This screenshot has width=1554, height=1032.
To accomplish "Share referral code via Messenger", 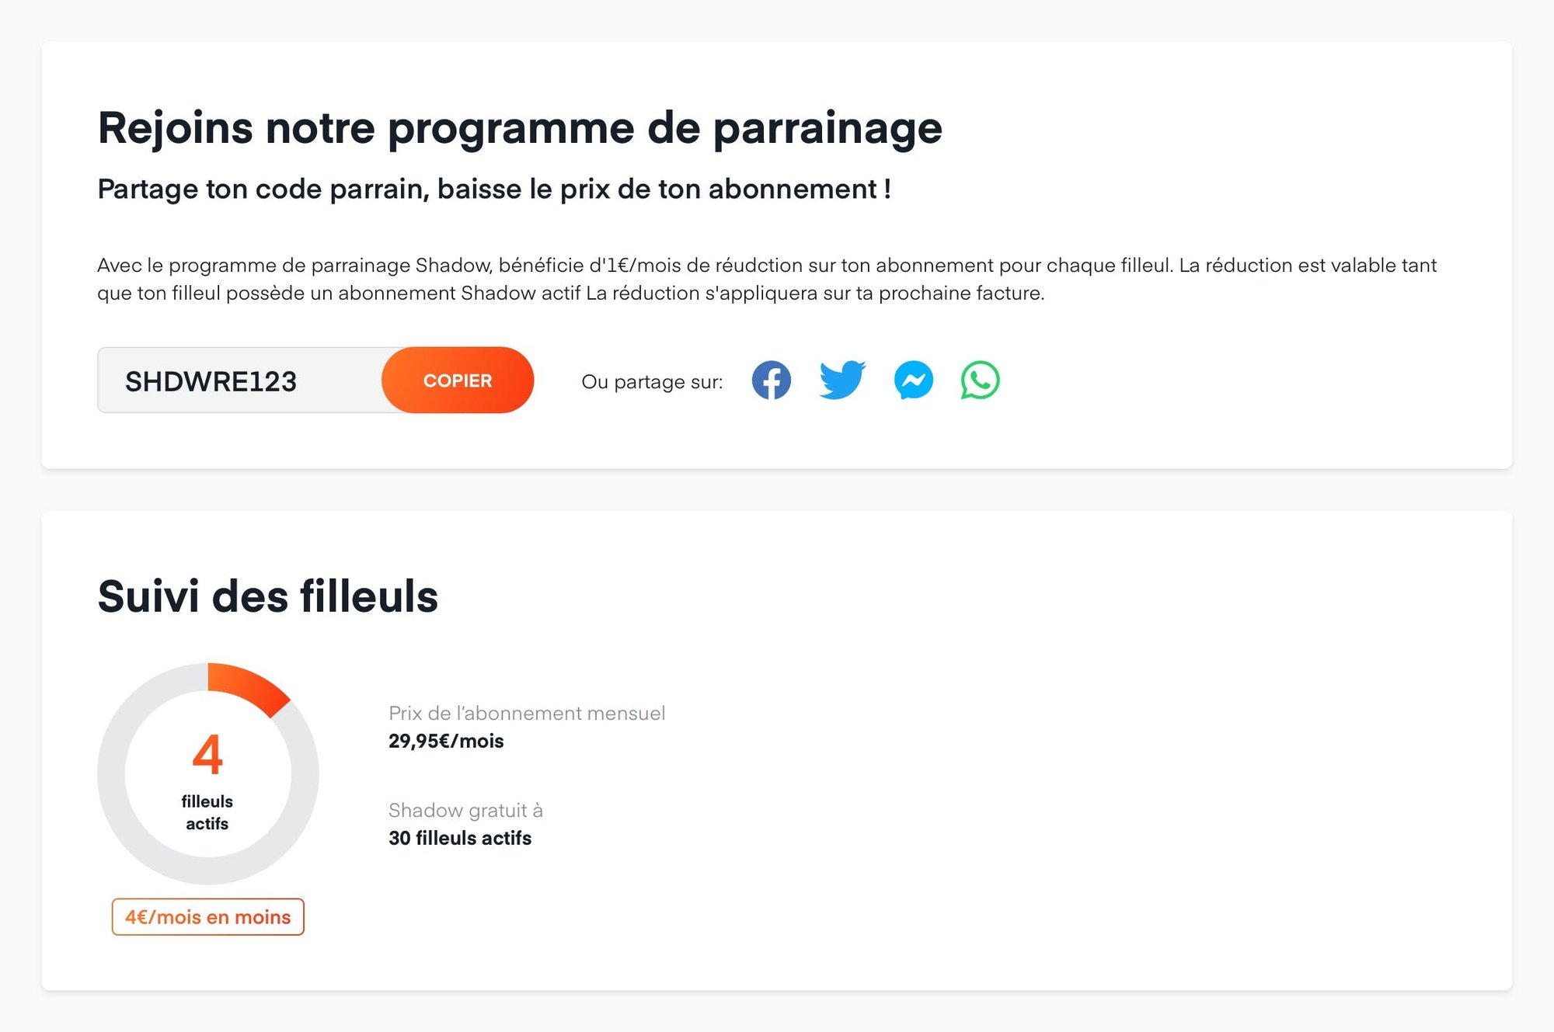I will [x=913, y=380].
